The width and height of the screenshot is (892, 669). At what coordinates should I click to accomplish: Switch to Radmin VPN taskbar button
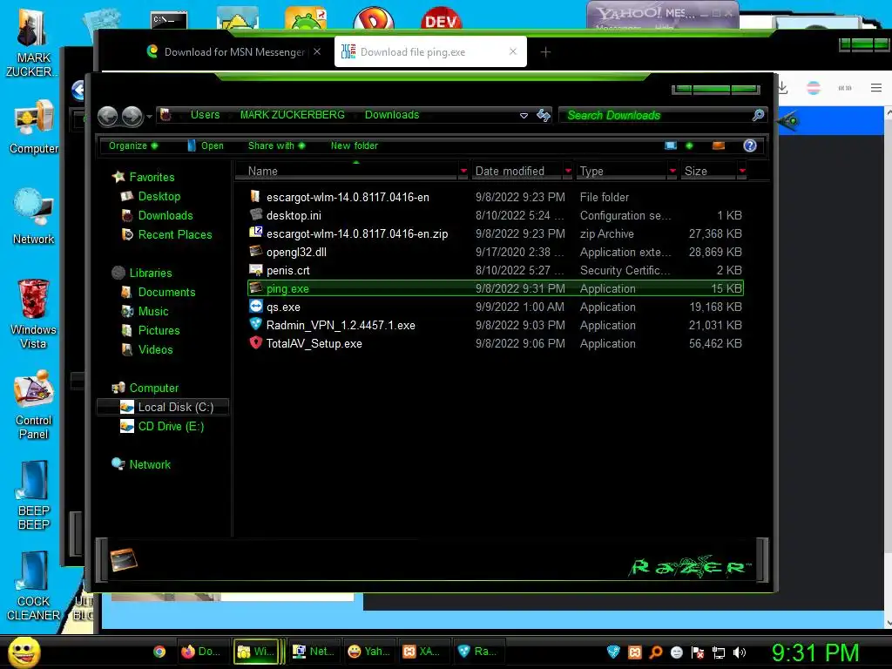point(478,652)
